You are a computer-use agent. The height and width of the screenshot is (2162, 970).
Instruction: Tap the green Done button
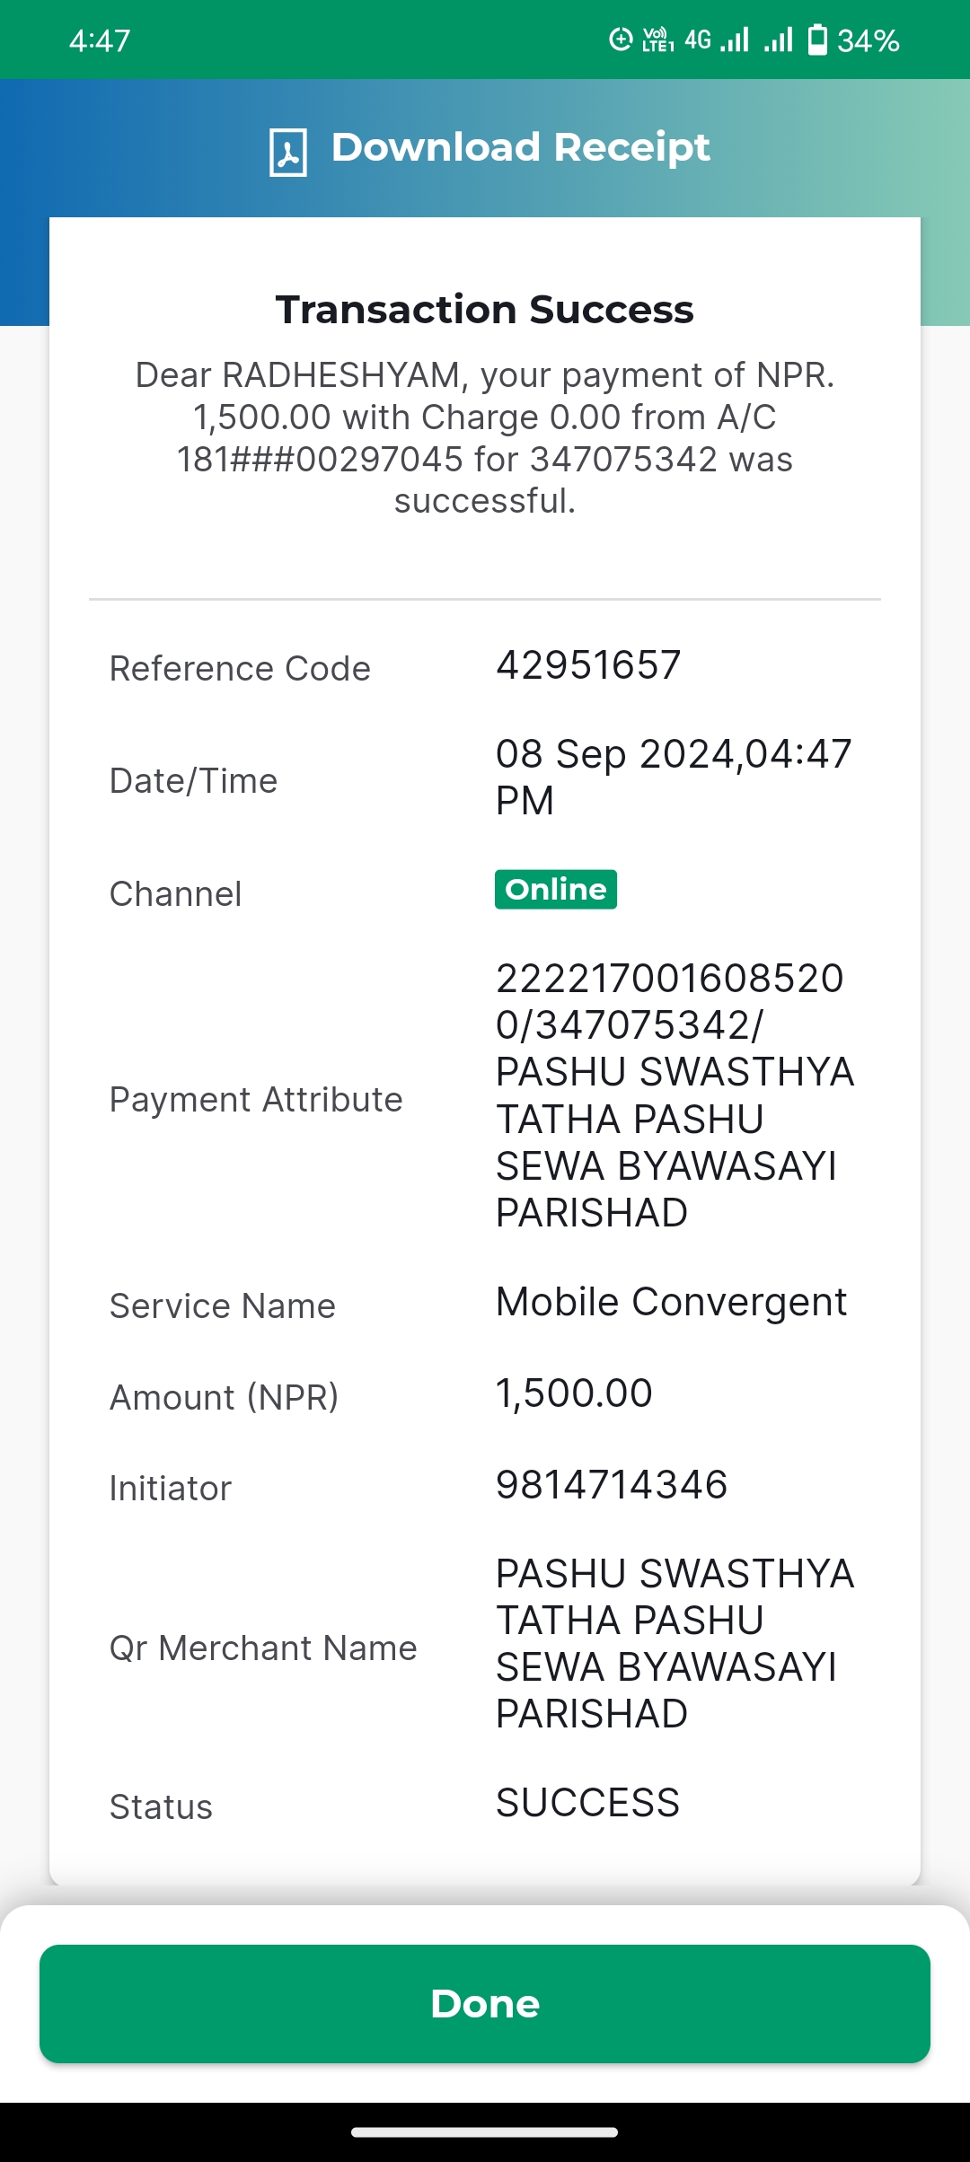pos(485,2003)
